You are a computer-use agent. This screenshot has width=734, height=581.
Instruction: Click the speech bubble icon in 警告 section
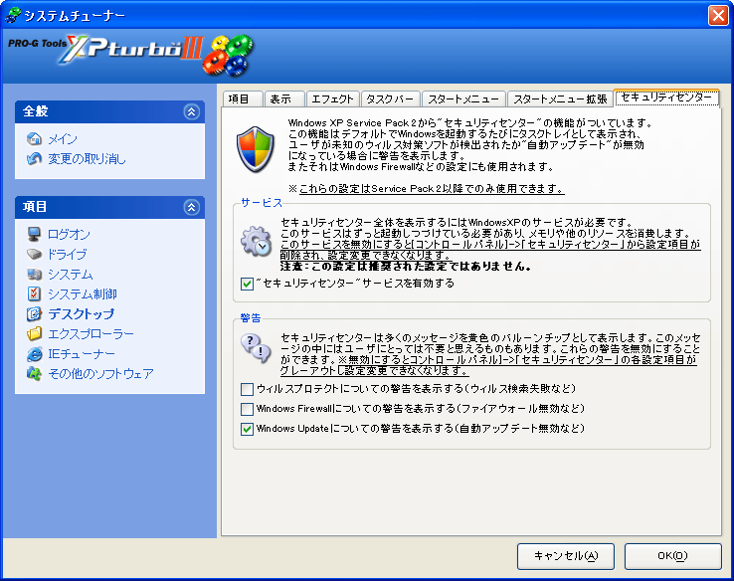tap(256, 349)
